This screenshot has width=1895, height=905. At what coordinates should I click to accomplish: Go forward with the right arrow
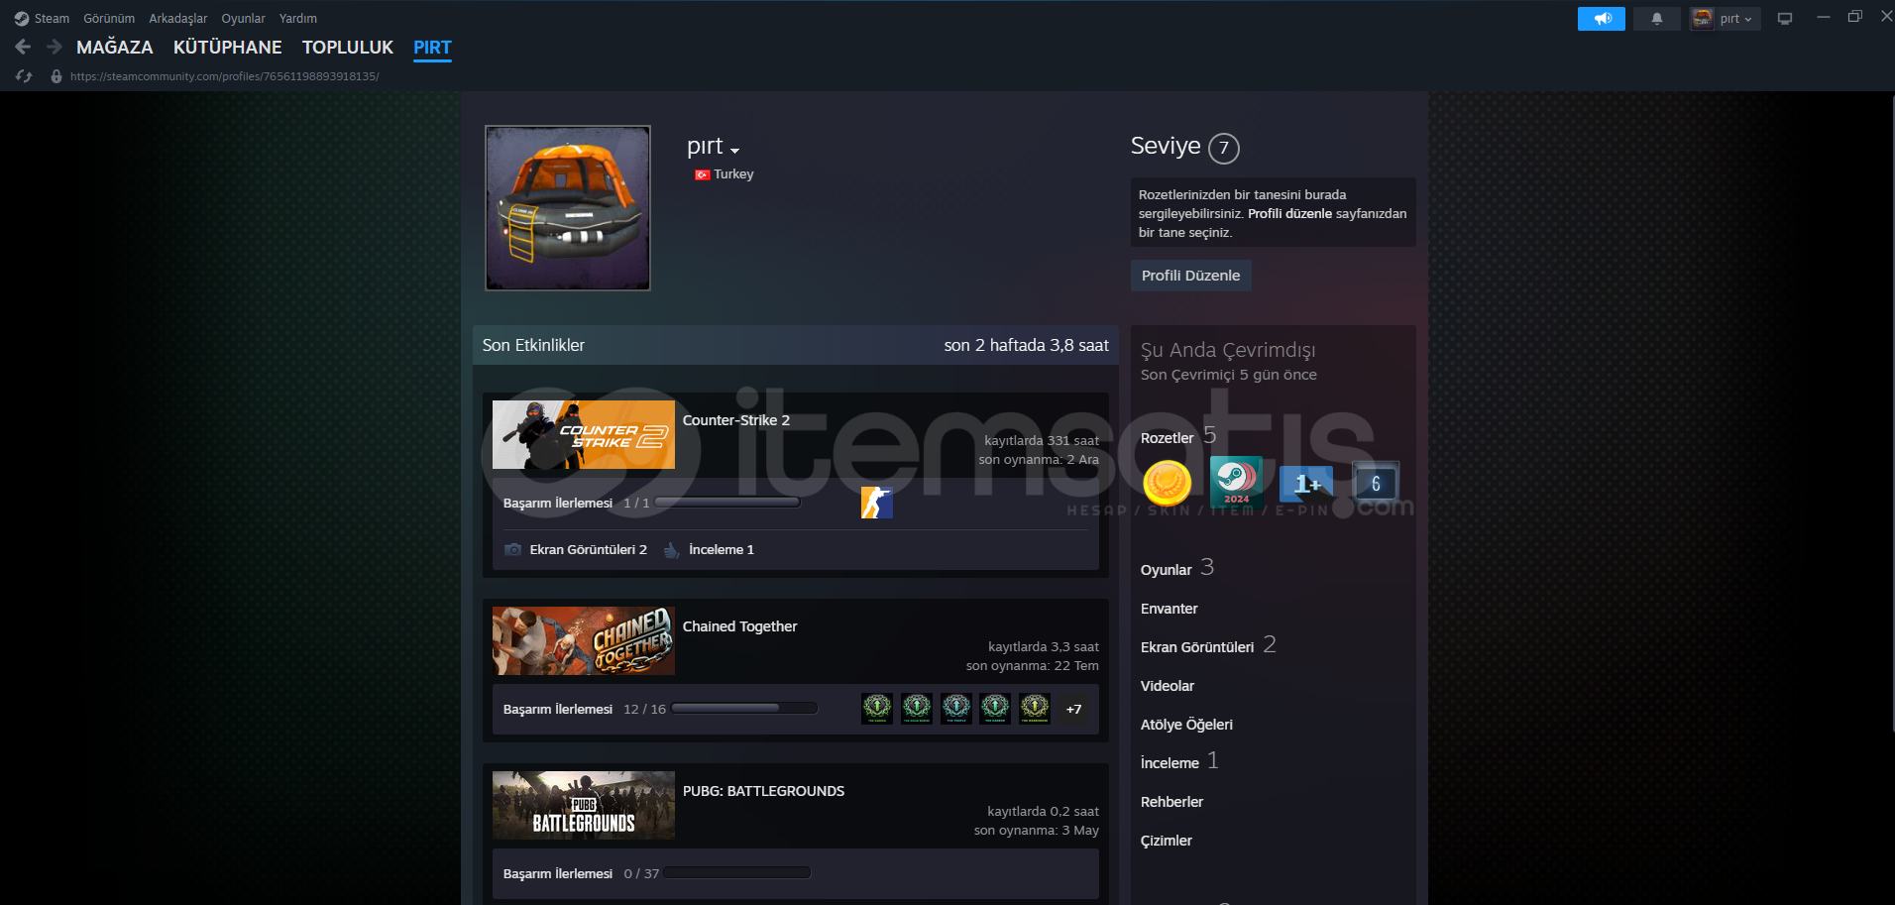[x=55, y=47]
